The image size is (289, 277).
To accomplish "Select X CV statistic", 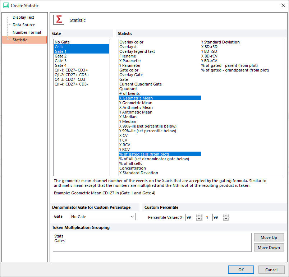I will (x=160, y=135).
